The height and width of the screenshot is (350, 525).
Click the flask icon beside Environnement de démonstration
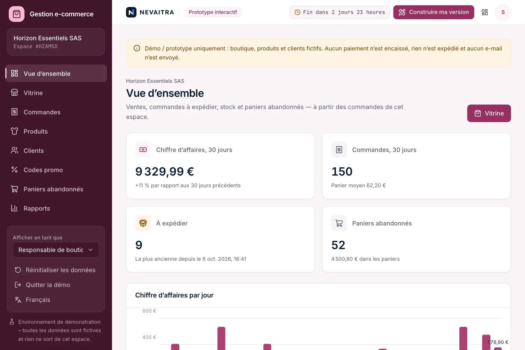click(x=12, y=322)
